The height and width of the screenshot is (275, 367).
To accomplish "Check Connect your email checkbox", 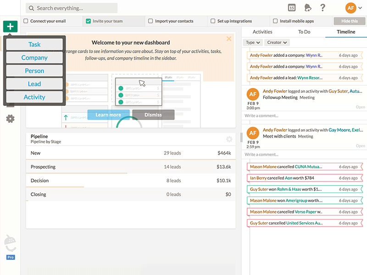I will (26, 21).
